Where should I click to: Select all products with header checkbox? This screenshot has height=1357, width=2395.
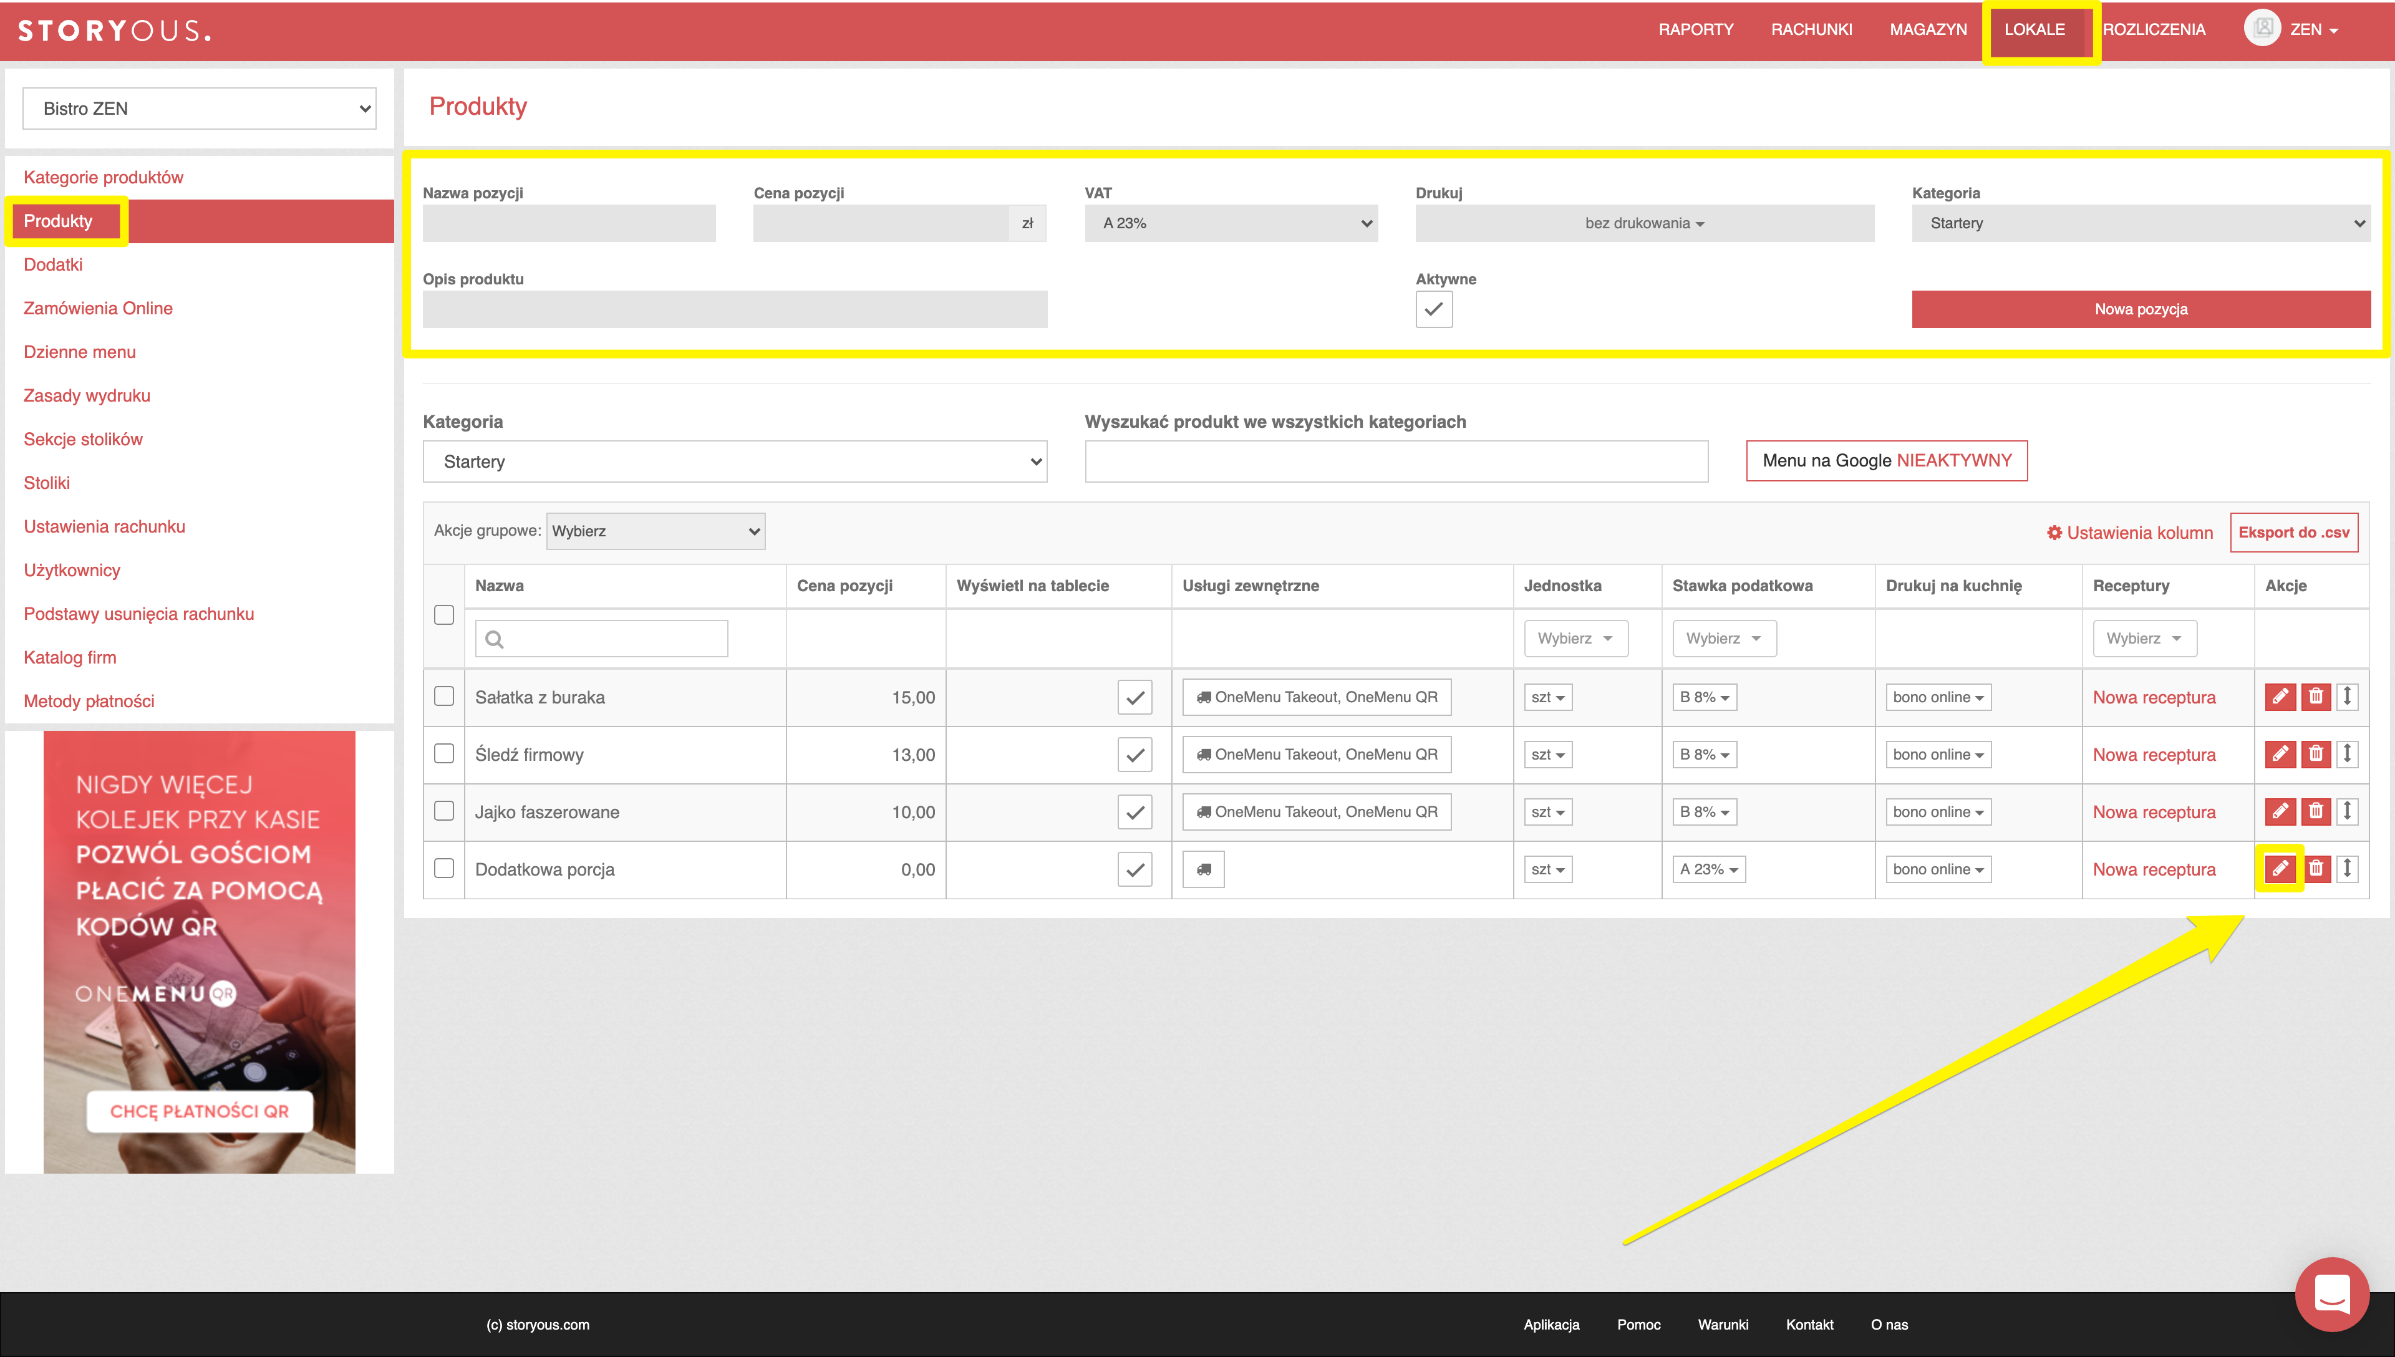click(443, 615)
